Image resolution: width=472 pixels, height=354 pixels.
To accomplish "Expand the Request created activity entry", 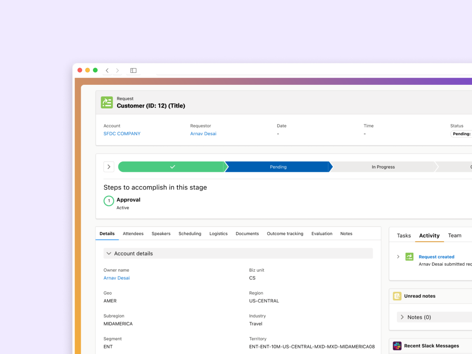I will 398,257.
